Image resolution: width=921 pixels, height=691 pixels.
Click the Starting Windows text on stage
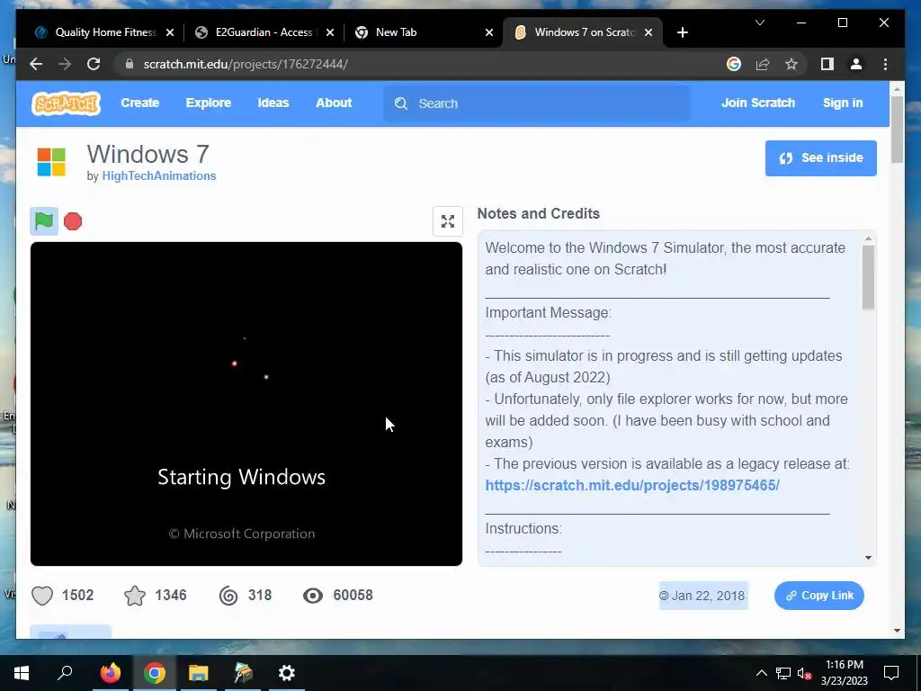coord(241,477)
